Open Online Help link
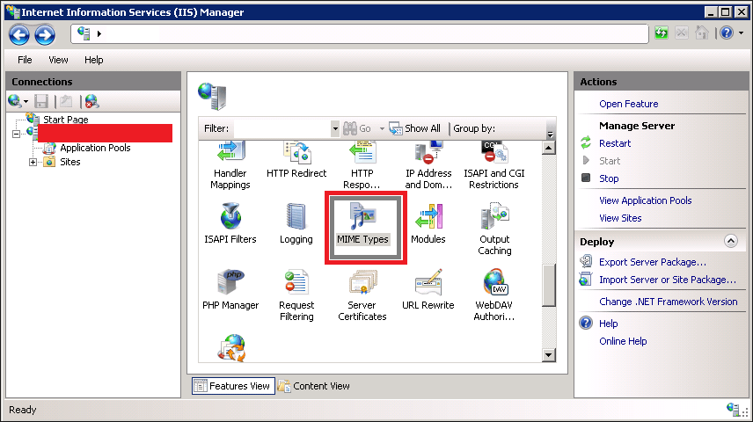 623,341
